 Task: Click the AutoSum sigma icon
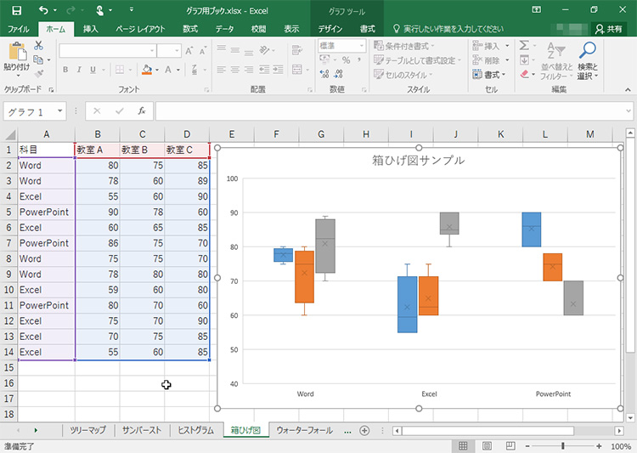click(x=524, y=46)
